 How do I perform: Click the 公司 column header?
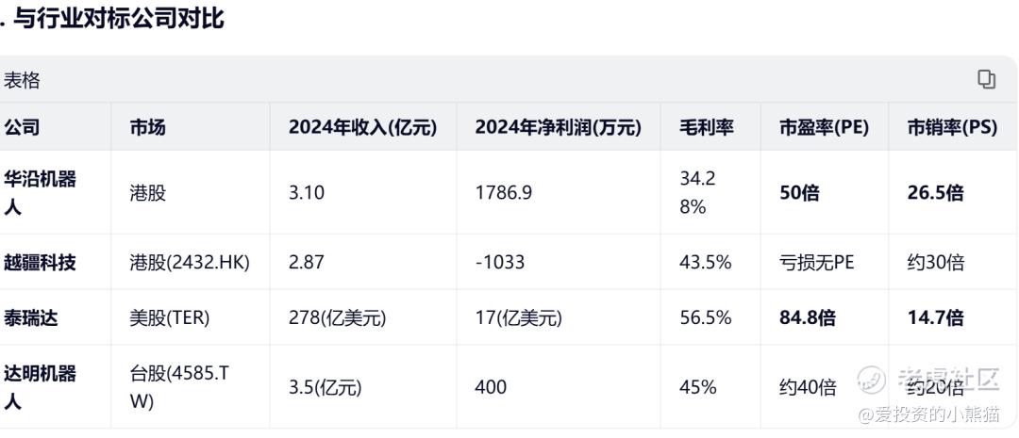22,128
